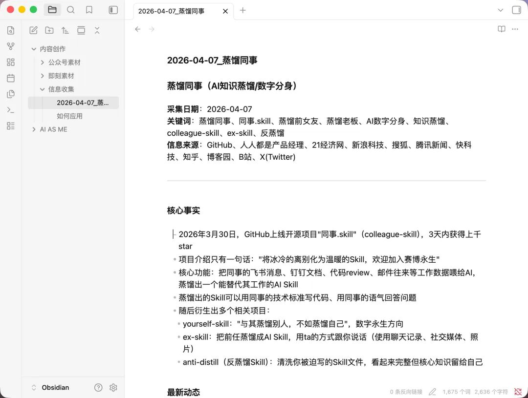528x398 pixels.
Task: Create a new canvas from the ribbon
Action: click(11, 63)
